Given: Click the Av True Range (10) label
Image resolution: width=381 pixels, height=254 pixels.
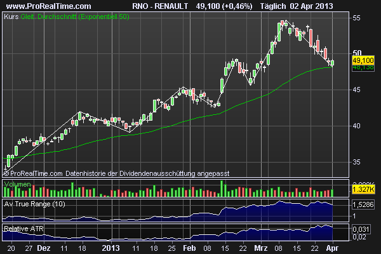Looking at the screenshot, I should [x=34, y=204].
